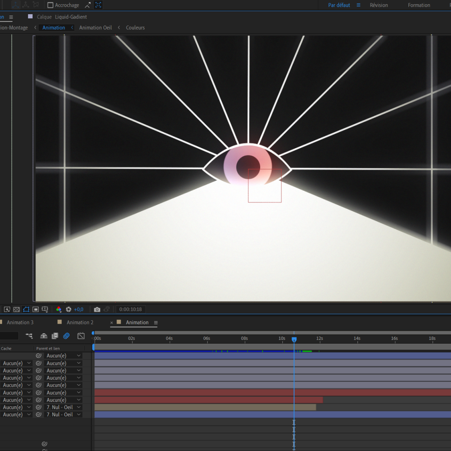The image size is (451, 451).
Task: Navigate to Animation Oeil breadcrumb
Action: (x=96, y=28)
